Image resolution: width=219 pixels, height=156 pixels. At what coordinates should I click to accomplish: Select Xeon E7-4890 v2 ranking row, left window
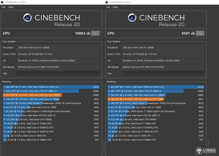51,91
